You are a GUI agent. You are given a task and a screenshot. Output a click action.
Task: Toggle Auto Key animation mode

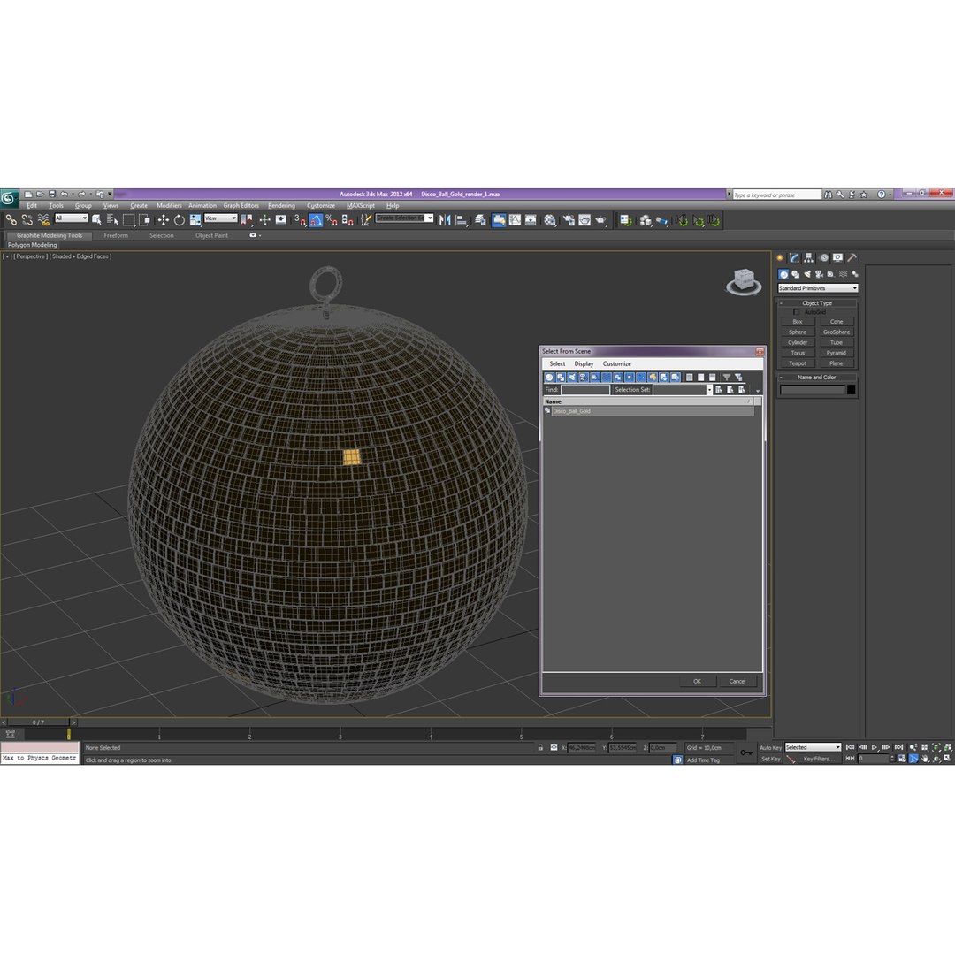pos(770,747)
